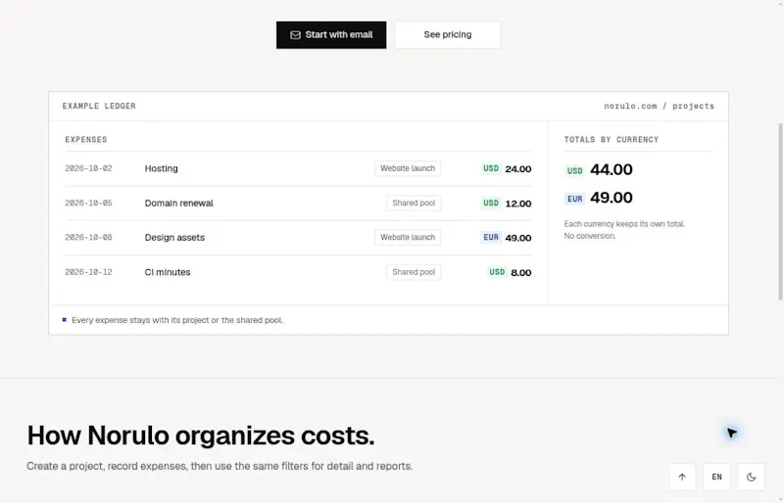Click the page vertical scrollbar
The image size is (784, 503).
point(780,211)
